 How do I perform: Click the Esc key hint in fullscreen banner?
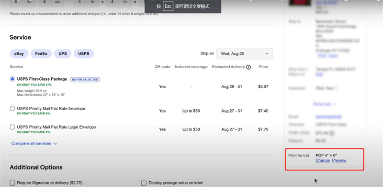pyautogui.click(x=168, y=6)
